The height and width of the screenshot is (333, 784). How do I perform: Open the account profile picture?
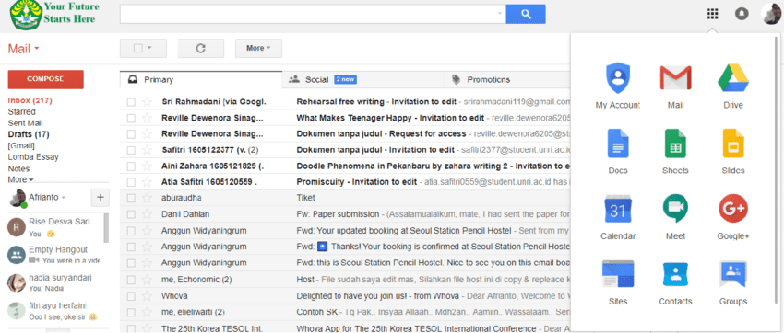(771, 14)
